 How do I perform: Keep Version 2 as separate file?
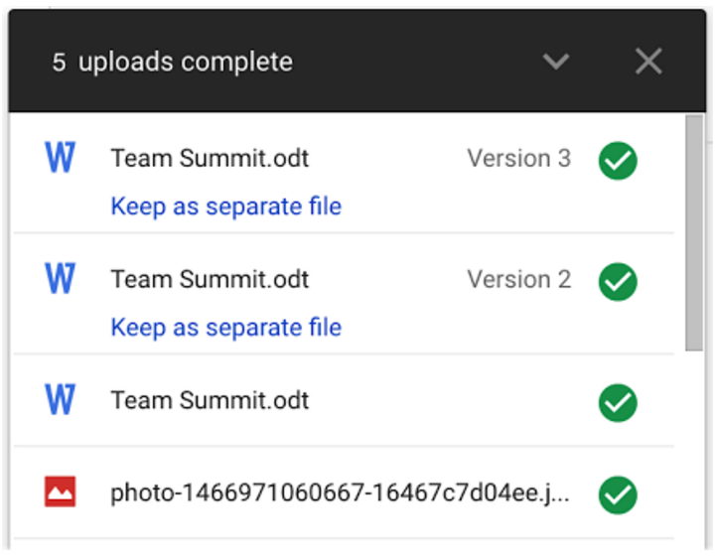pos(226,328)
